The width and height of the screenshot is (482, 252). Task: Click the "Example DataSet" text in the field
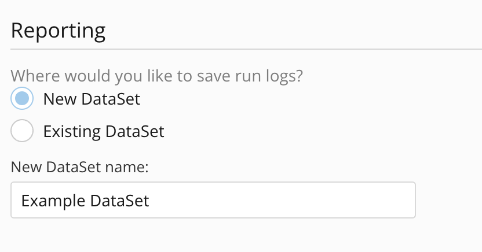pos(85,201)
